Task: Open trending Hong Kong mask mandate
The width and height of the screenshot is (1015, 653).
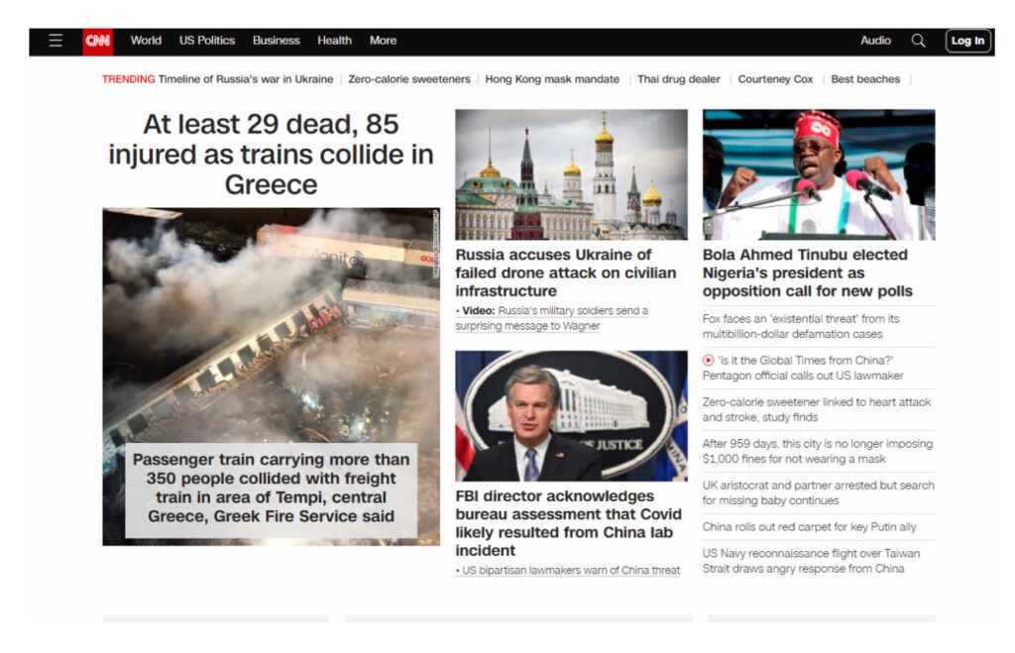Action: coord(552,79)
